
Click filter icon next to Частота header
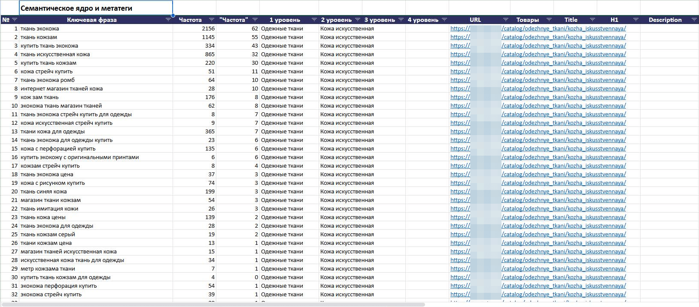(211, 20)
